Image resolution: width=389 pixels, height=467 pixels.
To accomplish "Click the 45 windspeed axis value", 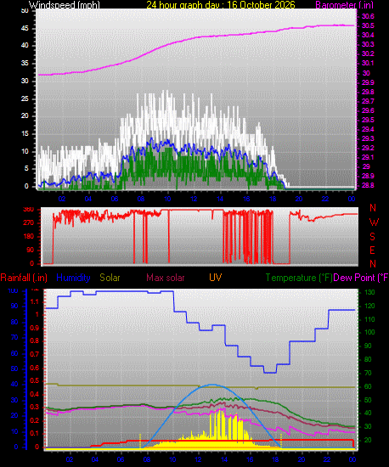I will click(25, 28).
